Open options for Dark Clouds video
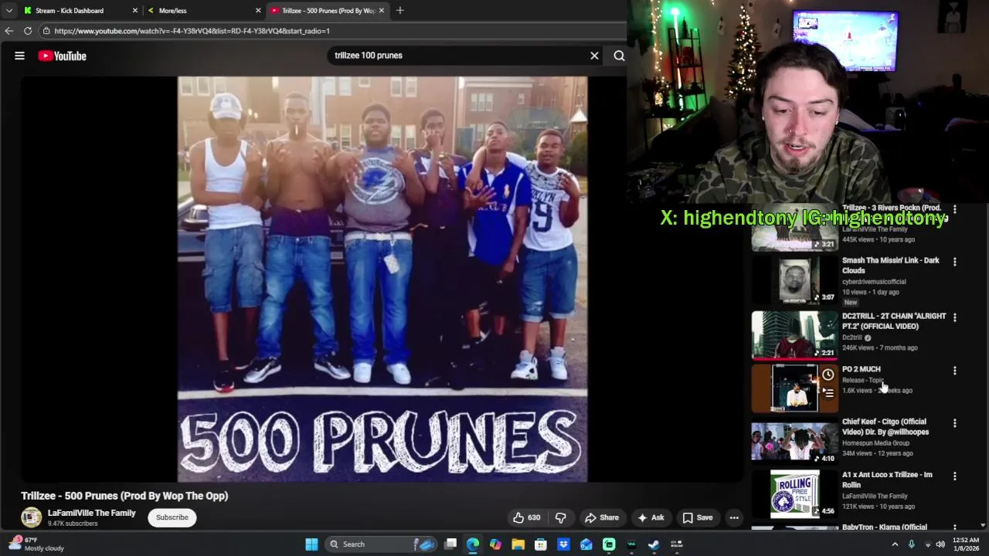Image resolution: width=989 pixels, height=556 pixels. pyautogui.click(x=954, y=262)
